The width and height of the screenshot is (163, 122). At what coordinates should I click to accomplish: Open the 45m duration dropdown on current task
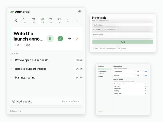(x=18, y=45)
